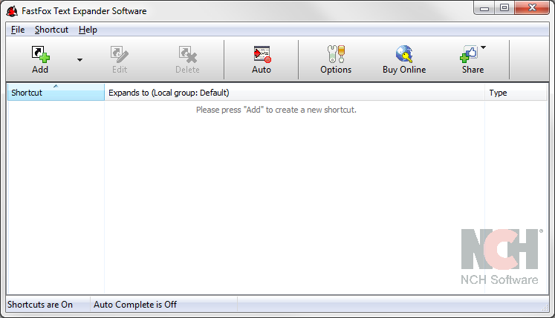The height and width of the screenshot is (318, 555).
Task: Expand the Share dropdown arrow
Action: coord(484,47)
